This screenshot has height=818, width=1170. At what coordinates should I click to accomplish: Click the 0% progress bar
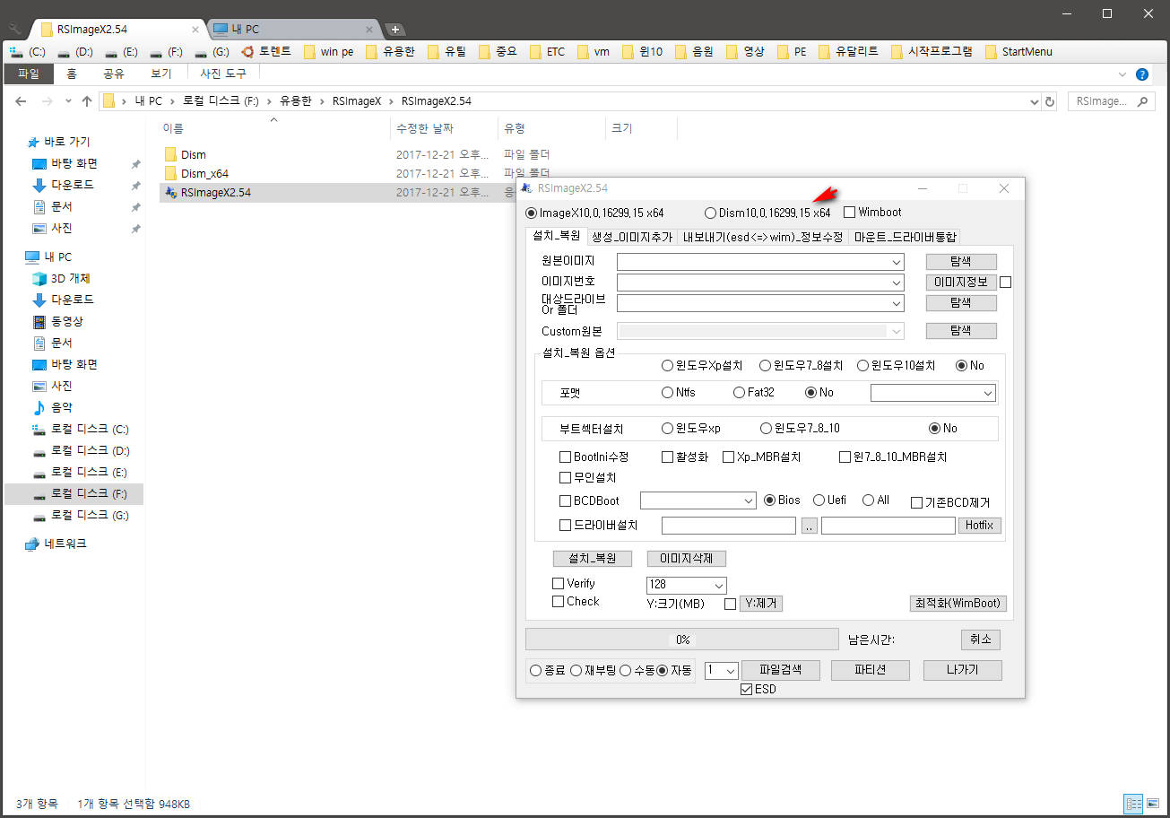(682, 640)
